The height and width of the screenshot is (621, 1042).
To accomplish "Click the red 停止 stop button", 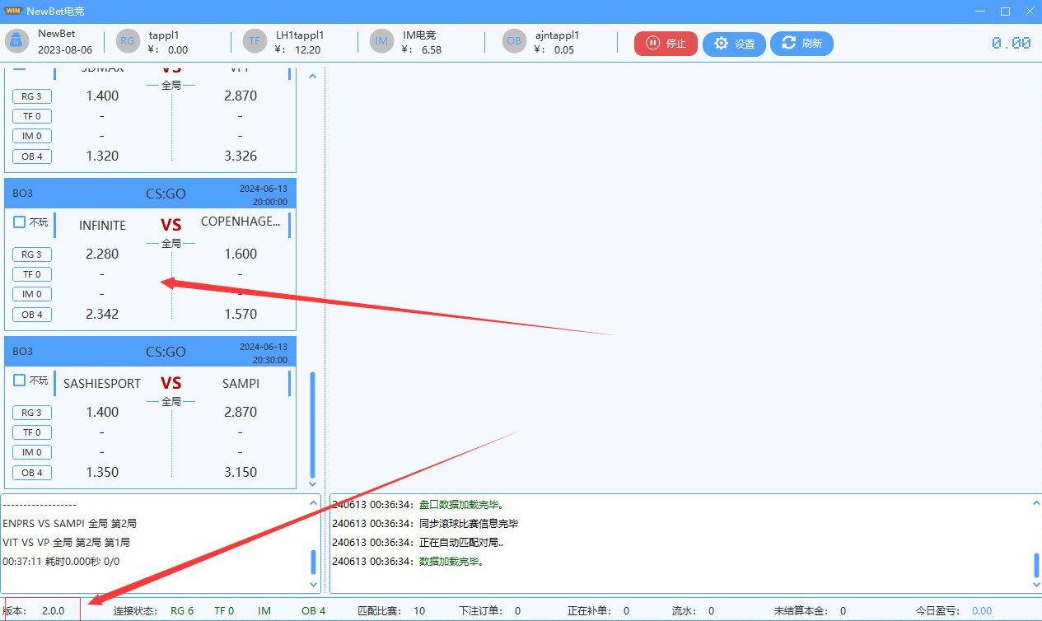I will tap(666, 44).
